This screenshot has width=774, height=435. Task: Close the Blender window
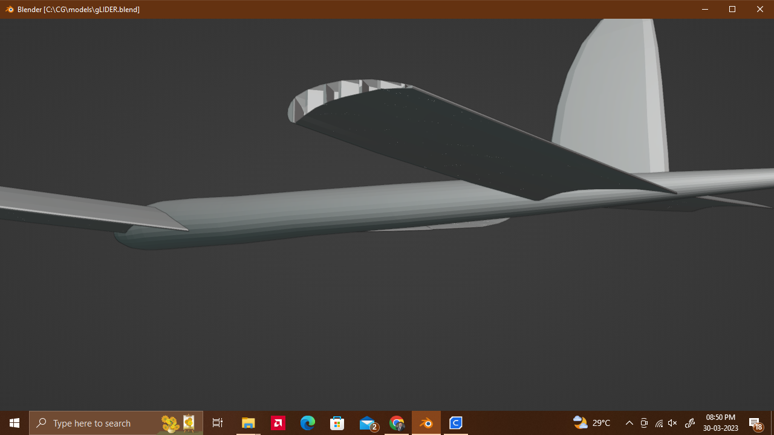click(x=760, y=9)
